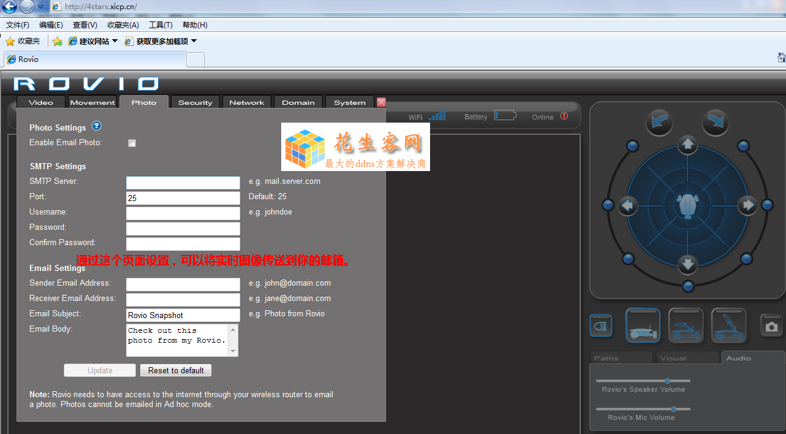Open the 文件(F) menu
Viewport: 786px width, 434px height.
coord(18,25)
